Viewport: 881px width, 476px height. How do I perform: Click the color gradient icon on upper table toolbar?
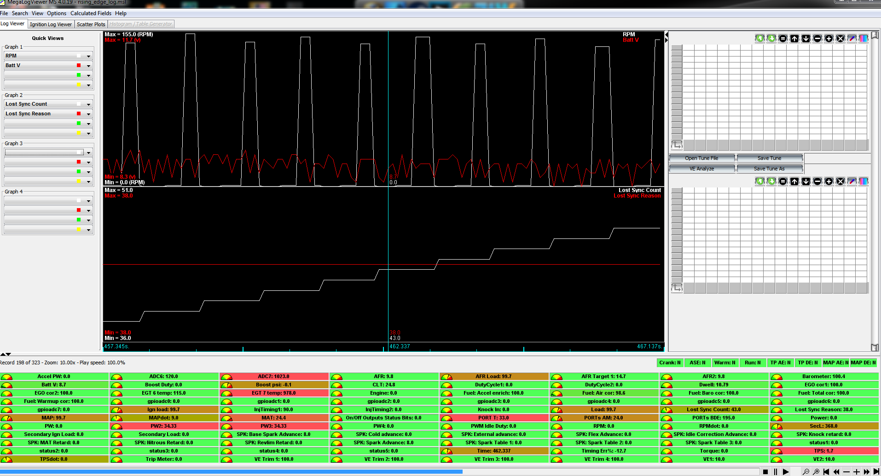(863, 39)
